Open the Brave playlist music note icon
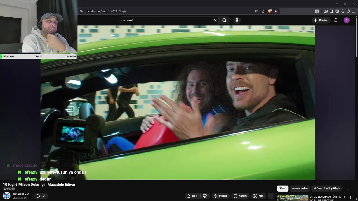 tap(326, 11)
